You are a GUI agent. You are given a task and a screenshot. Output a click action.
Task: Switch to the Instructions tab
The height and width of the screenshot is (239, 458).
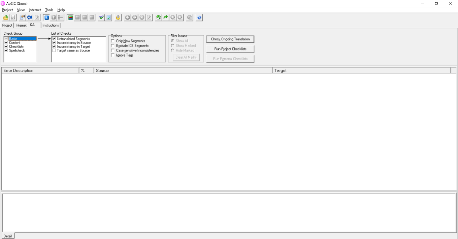pos(51,25)
